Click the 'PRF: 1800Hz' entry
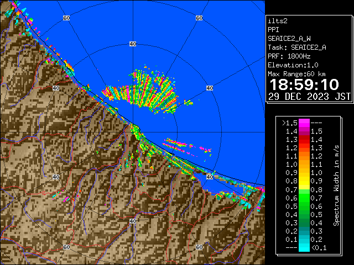Screen dimensions: 354x265 pos(289,56)
